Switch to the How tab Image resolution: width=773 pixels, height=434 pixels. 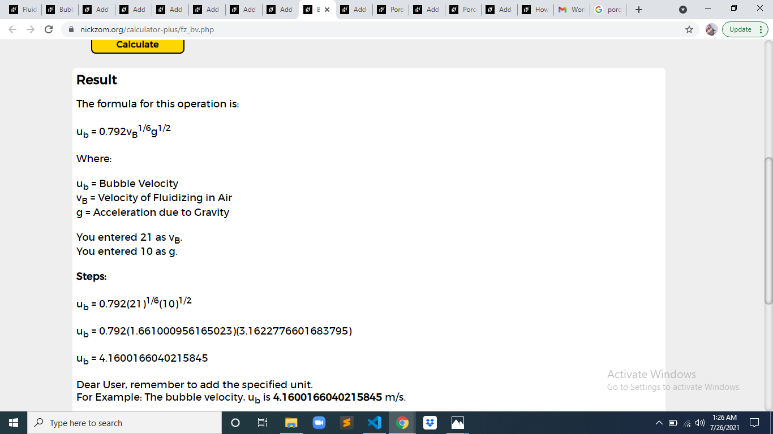click(x=535, y=10)
